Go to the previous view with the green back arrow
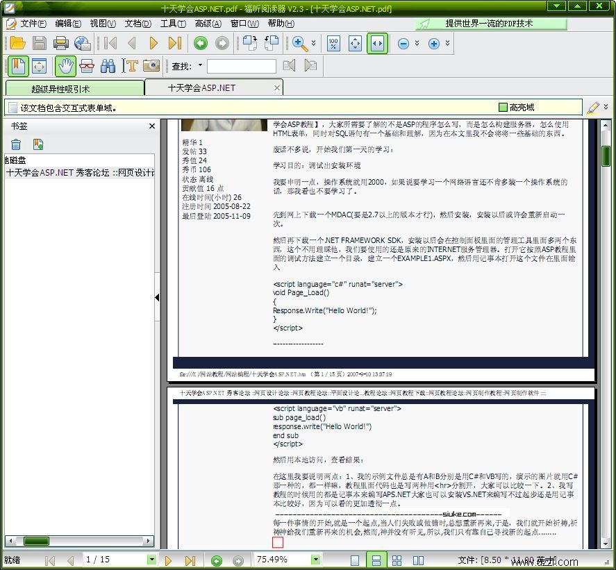 (201, 43)
